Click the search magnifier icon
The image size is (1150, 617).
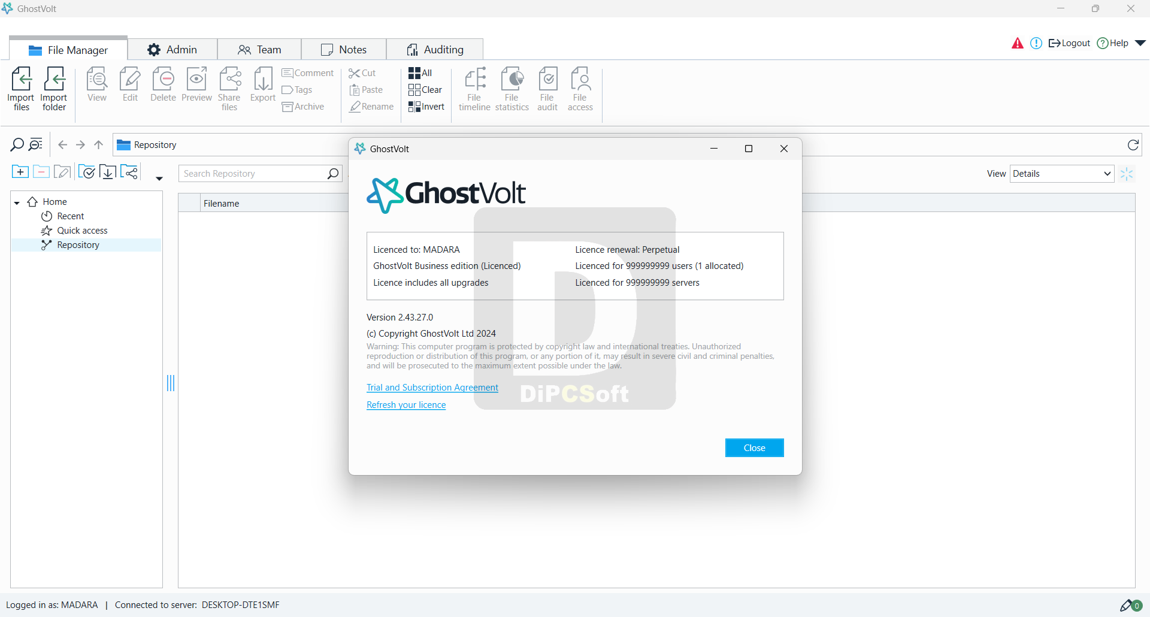[x=17, y=144]
